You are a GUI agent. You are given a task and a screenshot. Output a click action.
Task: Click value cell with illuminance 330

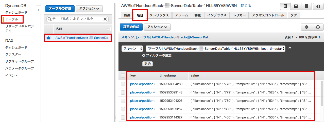coord(250,109)
